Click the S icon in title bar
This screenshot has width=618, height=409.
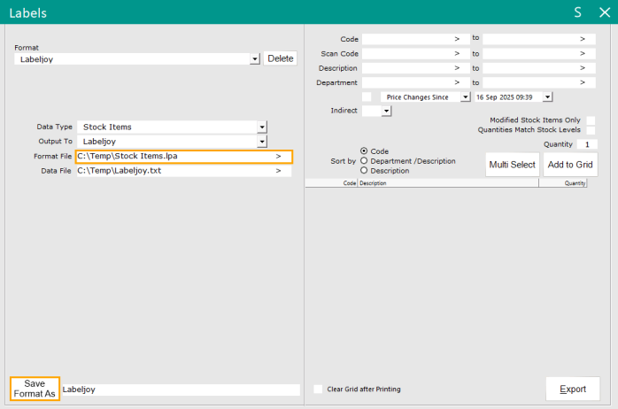coord(577,12)
